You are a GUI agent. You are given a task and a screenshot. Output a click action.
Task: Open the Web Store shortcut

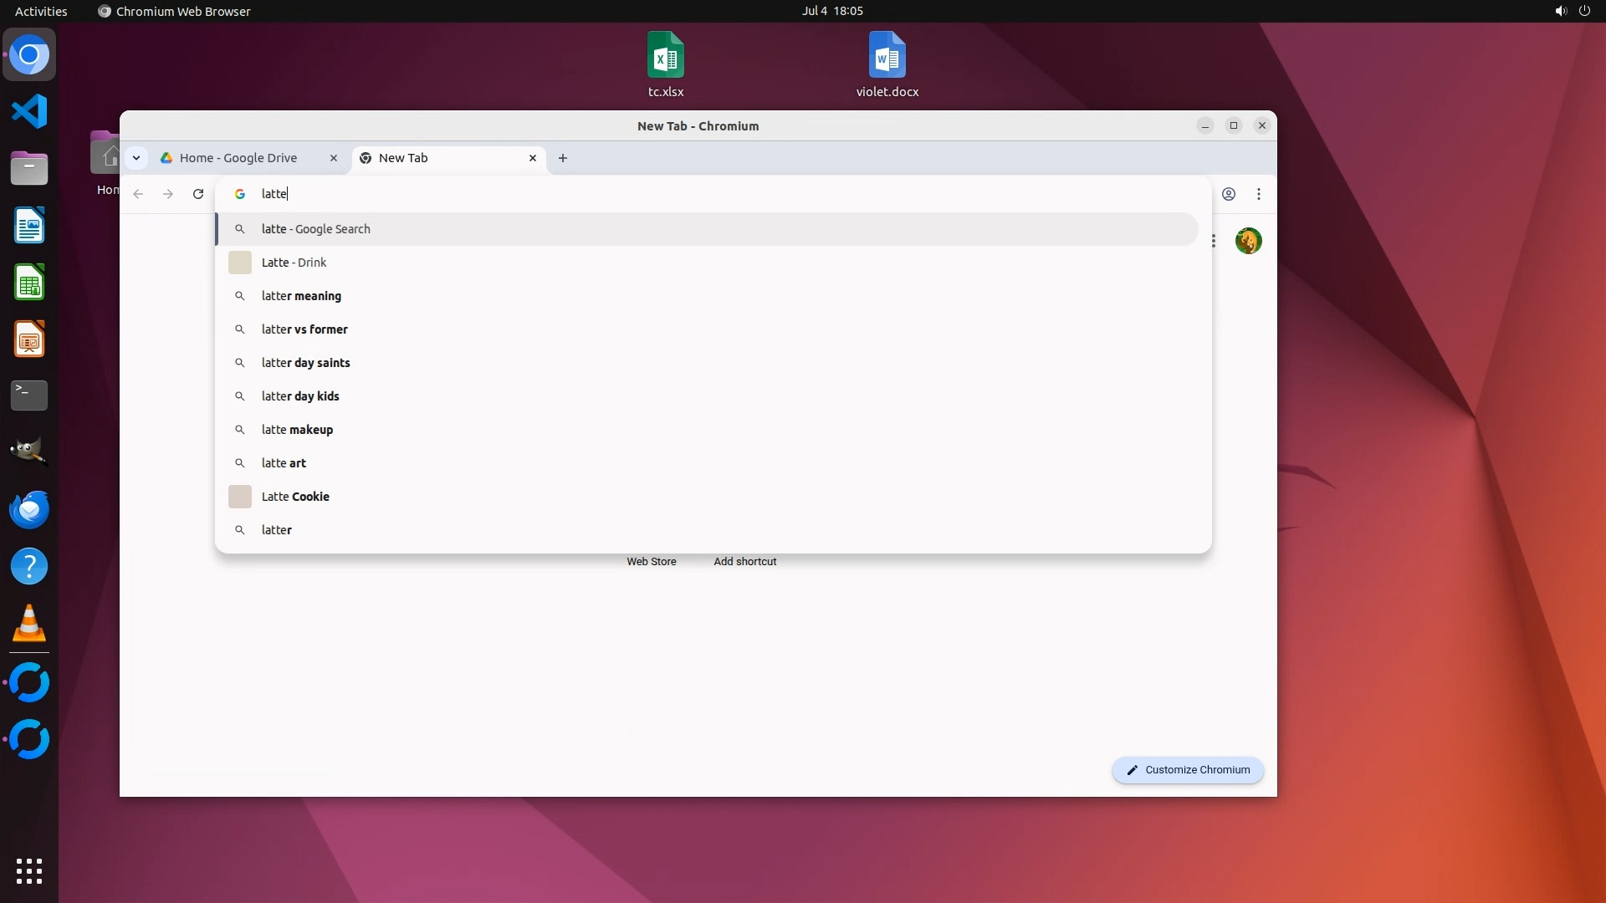651,562
